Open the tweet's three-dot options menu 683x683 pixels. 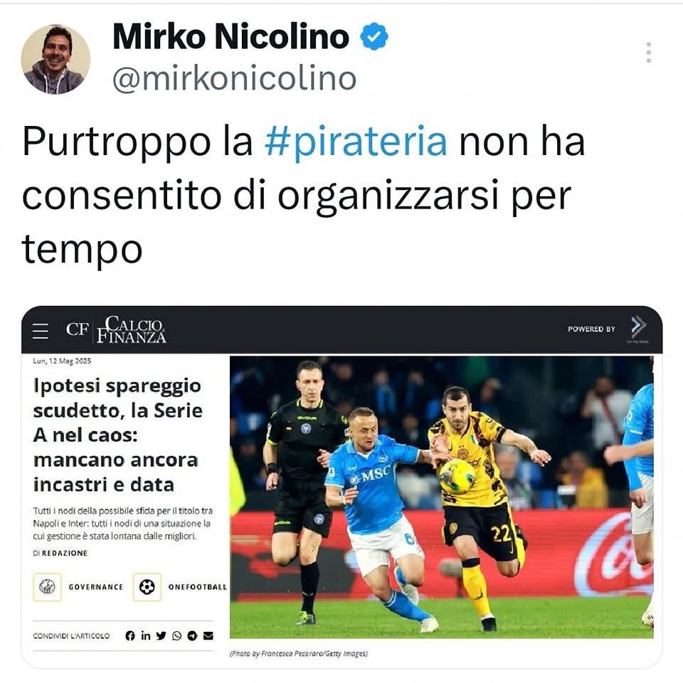pos(649,52)
